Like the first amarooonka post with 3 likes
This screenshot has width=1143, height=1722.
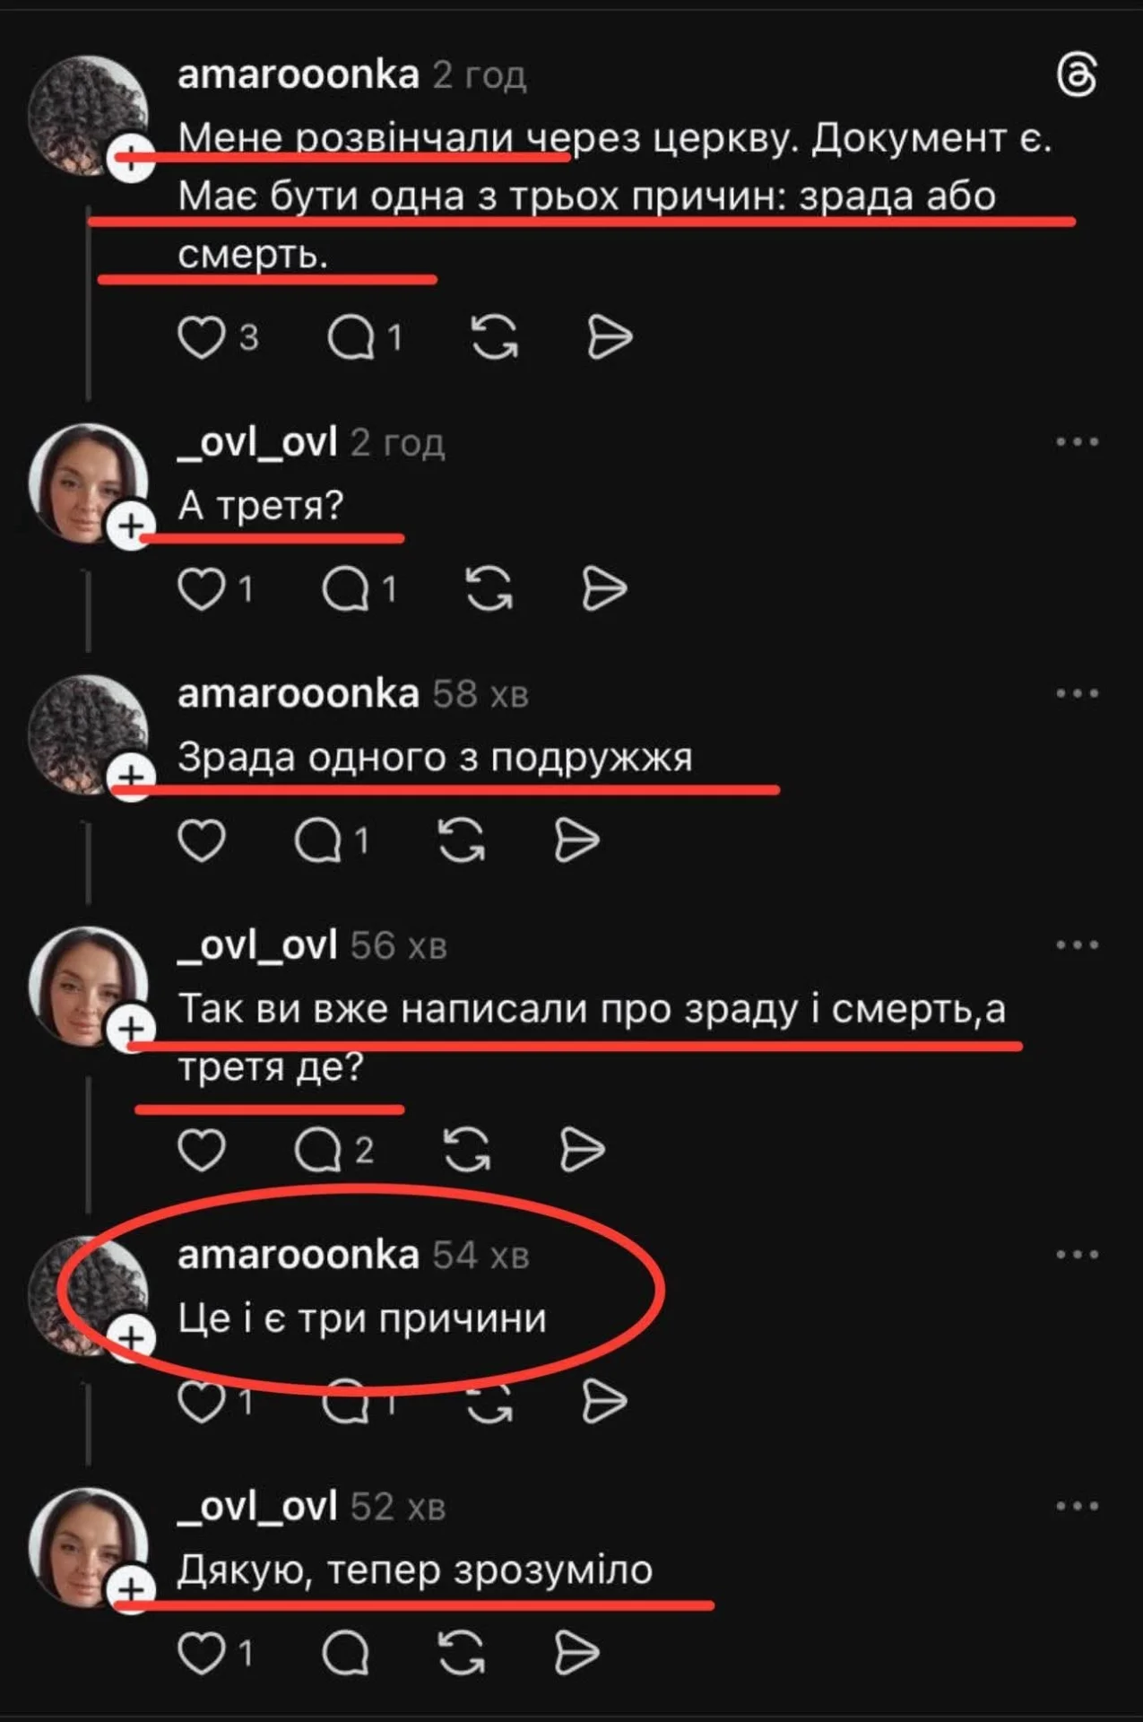coord(201,338)
